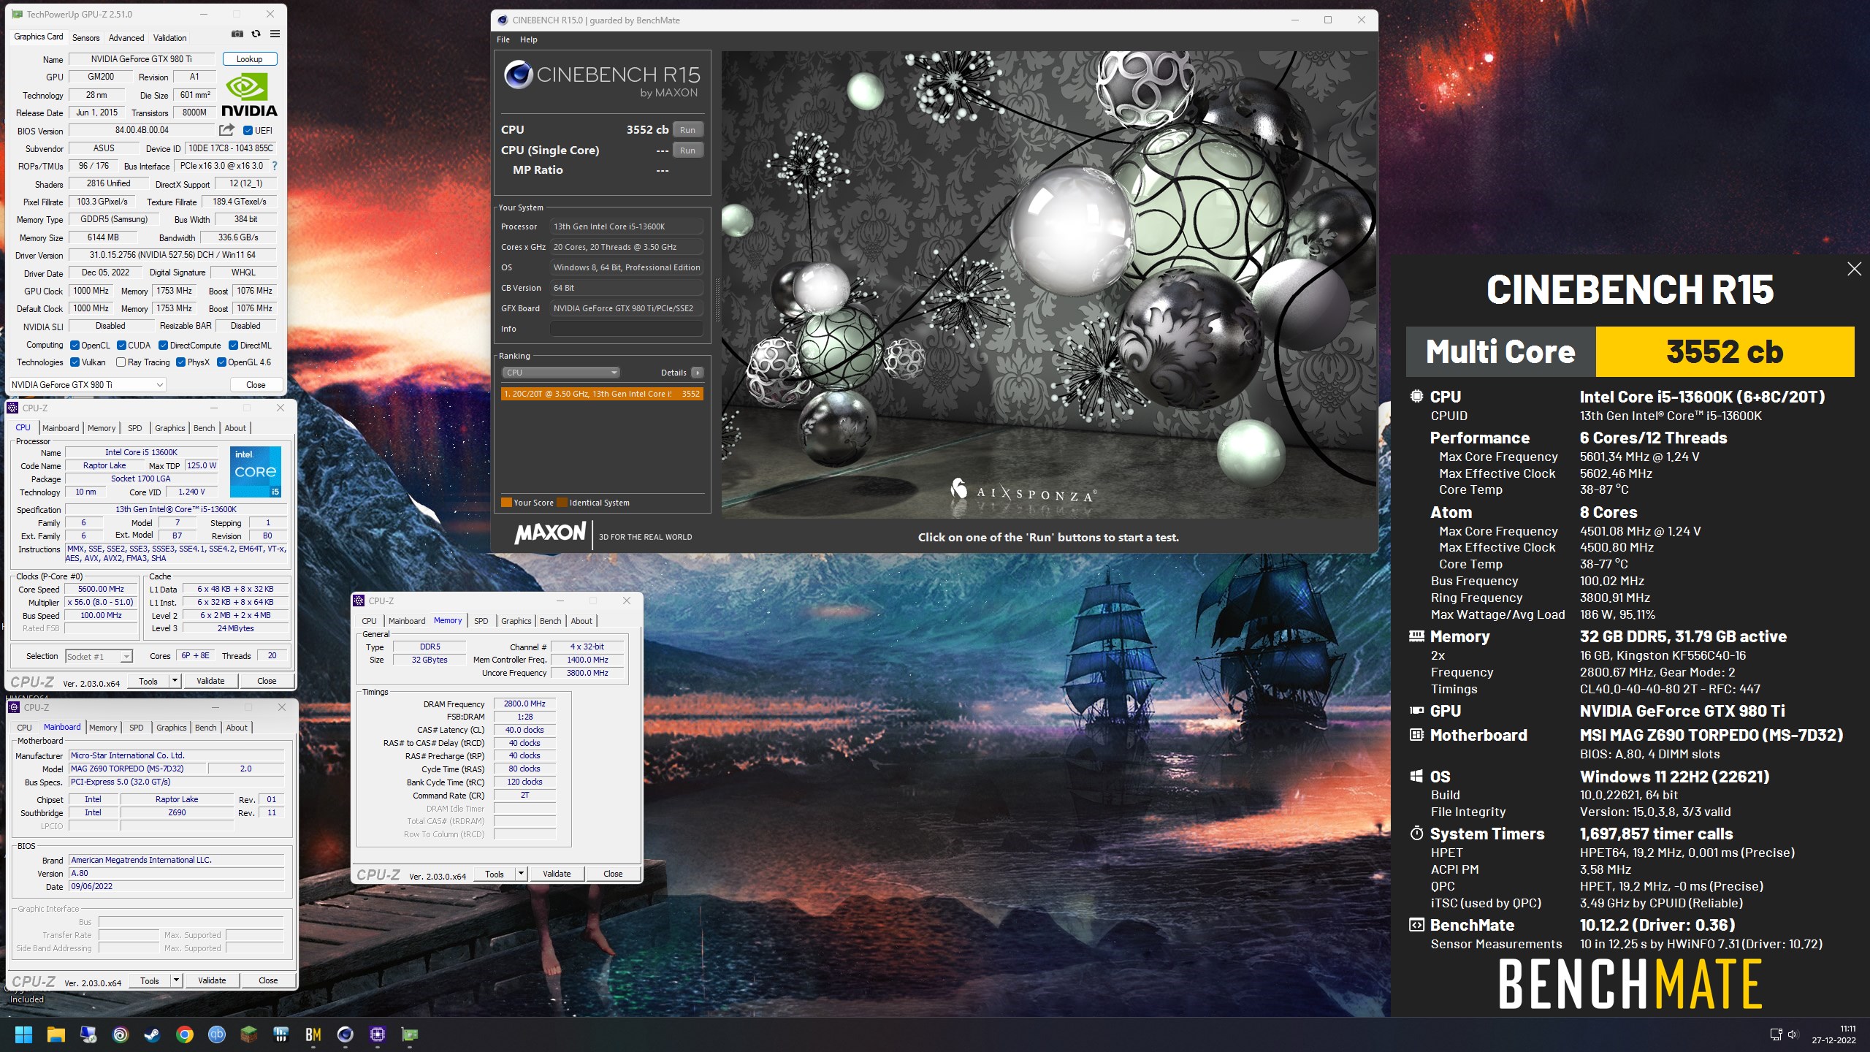Toggle the PhysX checkbox
The width and height of the screenshot is (1870, 1052).
[x=180, y=362]
